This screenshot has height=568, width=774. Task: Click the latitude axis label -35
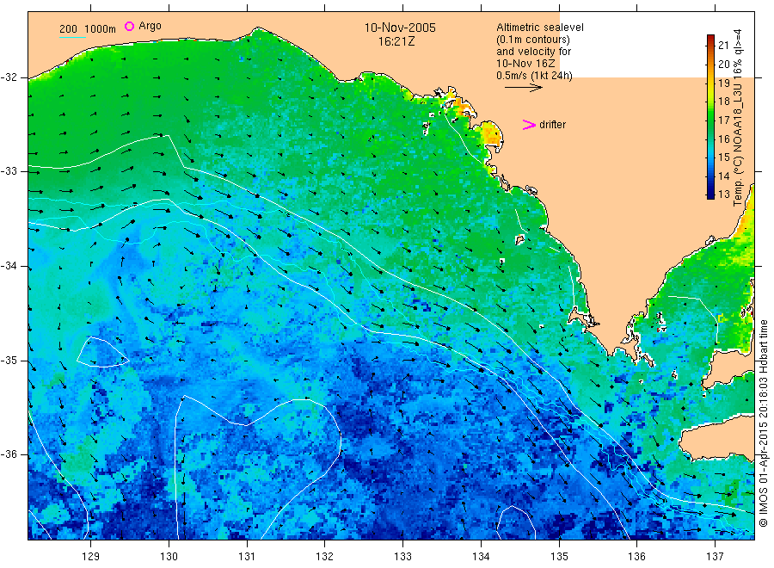[9, 360]
